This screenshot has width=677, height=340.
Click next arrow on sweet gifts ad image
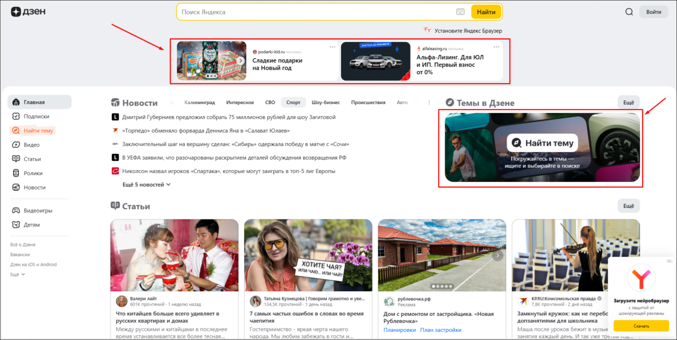pyautogui.click(x=241, y=60)
